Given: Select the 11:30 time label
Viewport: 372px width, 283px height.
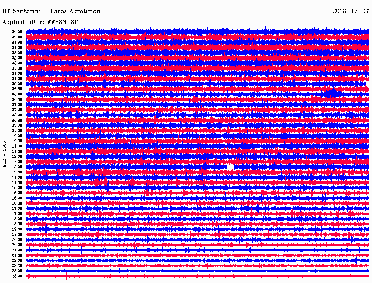Looking at the screenshot, I should 17,151.
